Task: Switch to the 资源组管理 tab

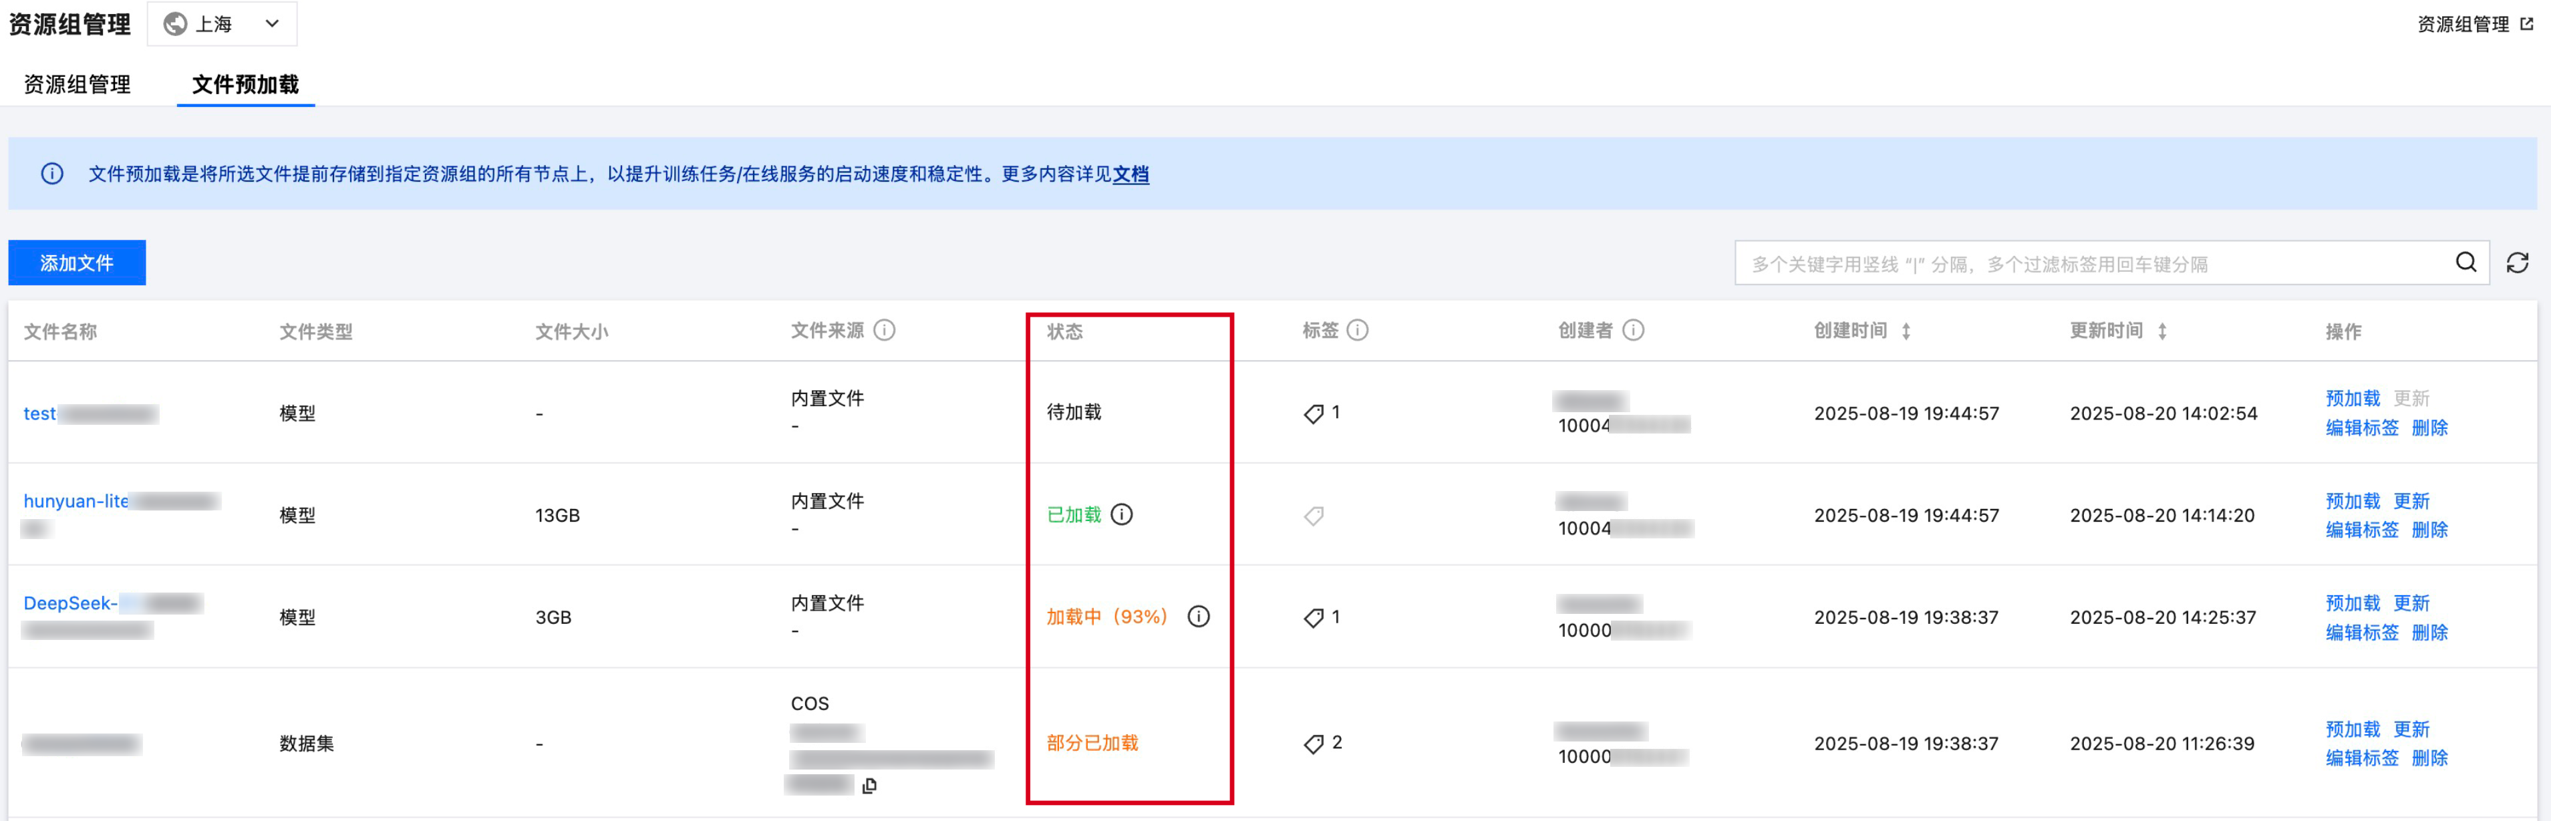Action: (76, 84)
